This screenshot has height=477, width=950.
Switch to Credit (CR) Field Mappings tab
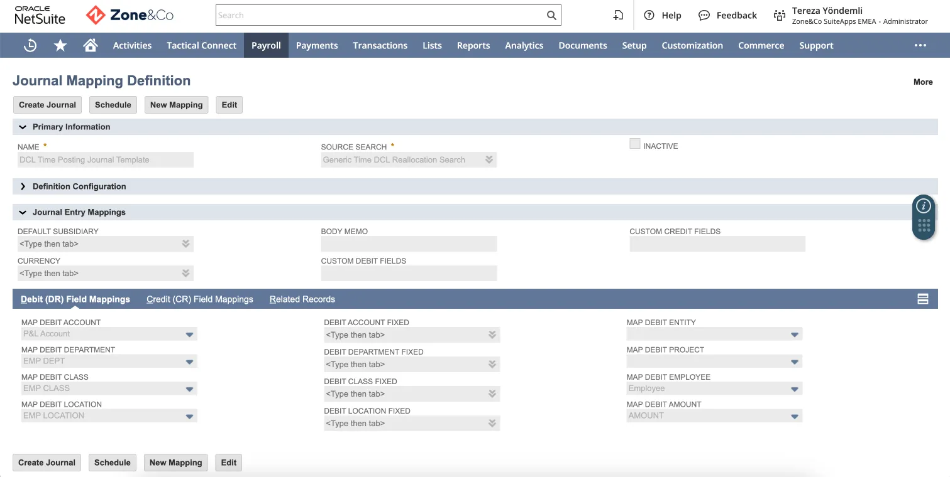tap(200, 299)
